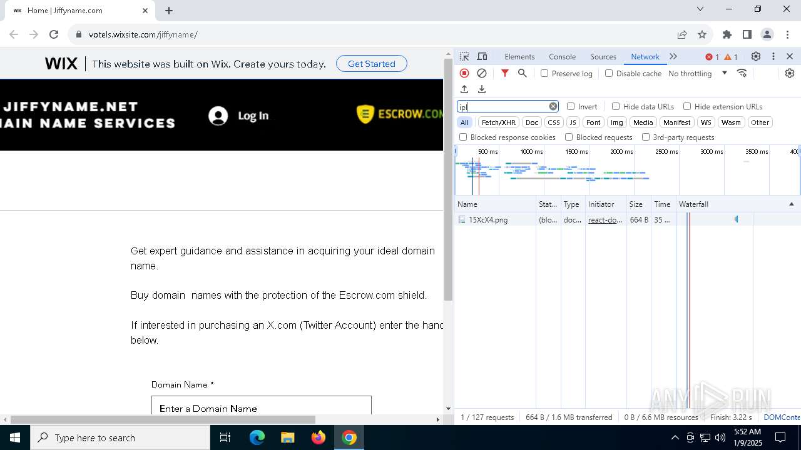Clear the filter text box
Viewport: 801px width, 450px height.
click(553, 106)
